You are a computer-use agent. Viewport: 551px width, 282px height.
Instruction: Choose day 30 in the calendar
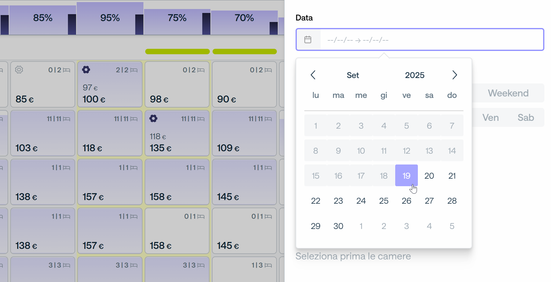[x=338, y=226]
